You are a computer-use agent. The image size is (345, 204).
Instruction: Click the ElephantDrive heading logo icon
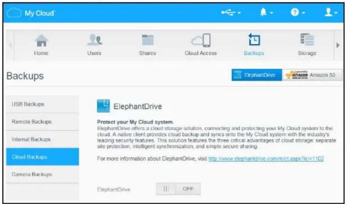(103, 106)
